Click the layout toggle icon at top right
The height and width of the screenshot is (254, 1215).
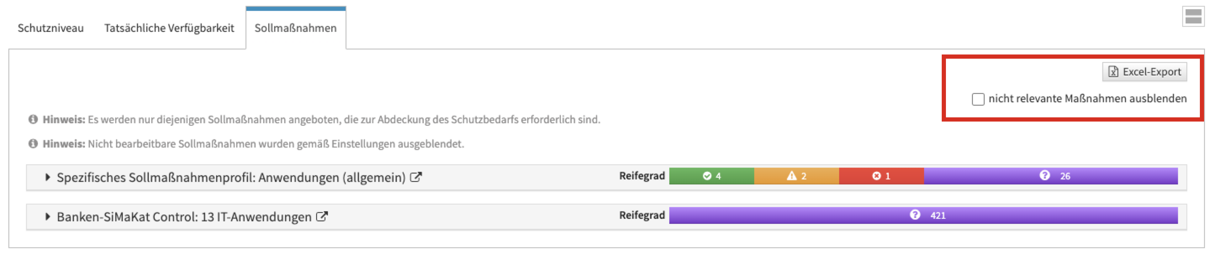click(1193, 16)
